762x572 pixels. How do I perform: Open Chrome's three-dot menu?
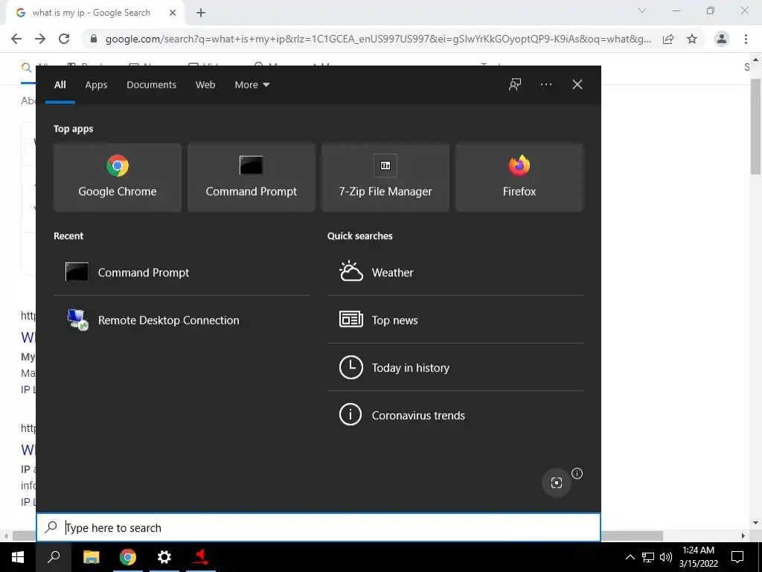(746, 39)
